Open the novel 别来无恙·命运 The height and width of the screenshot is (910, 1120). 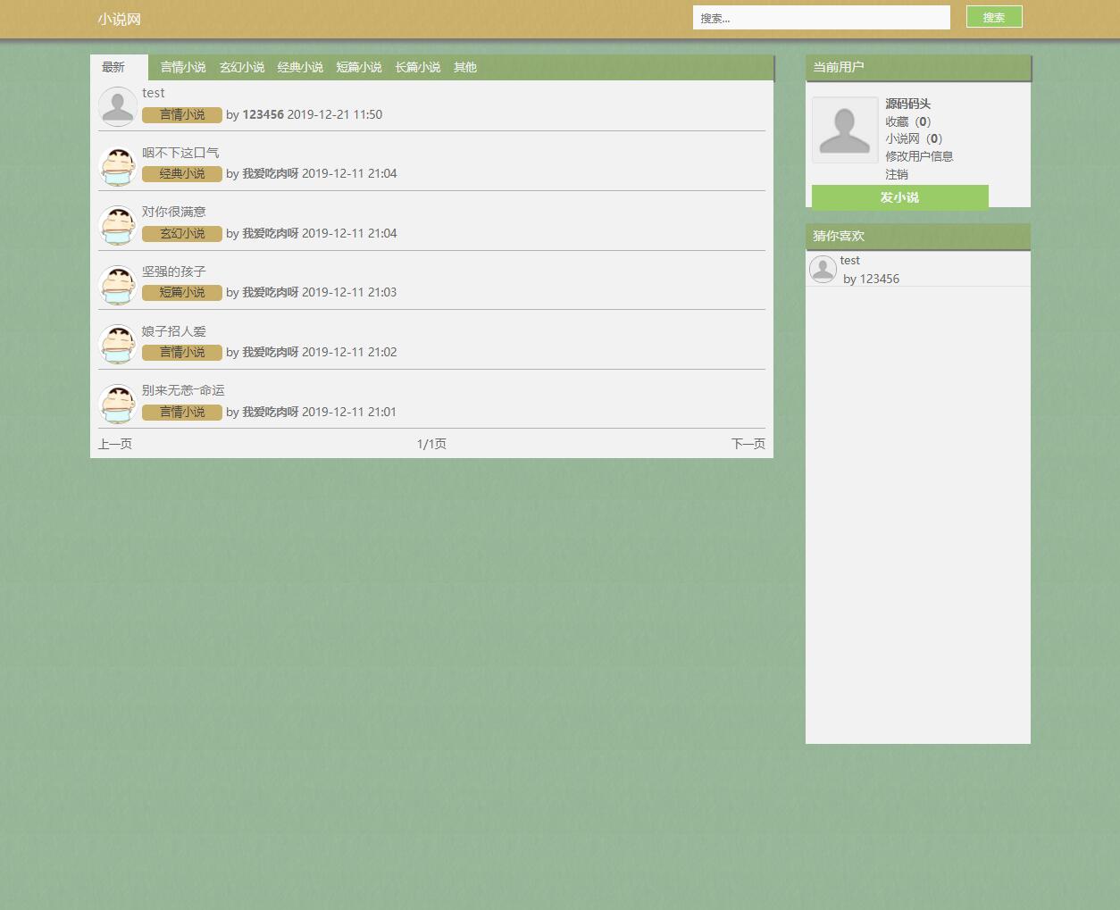coord(183,390)
